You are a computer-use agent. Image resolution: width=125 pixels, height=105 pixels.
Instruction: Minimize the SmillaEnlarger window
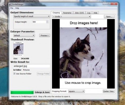point(105,4)
